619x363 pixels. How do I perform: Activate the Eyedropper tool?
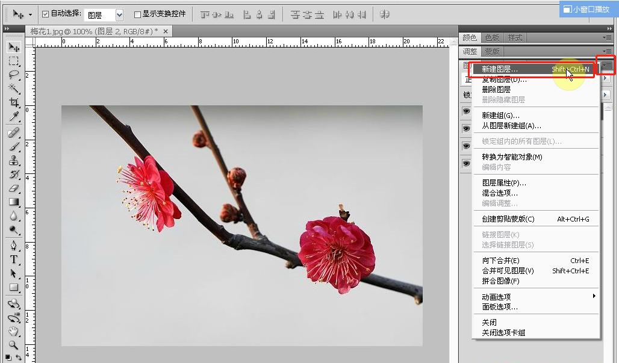13,117
